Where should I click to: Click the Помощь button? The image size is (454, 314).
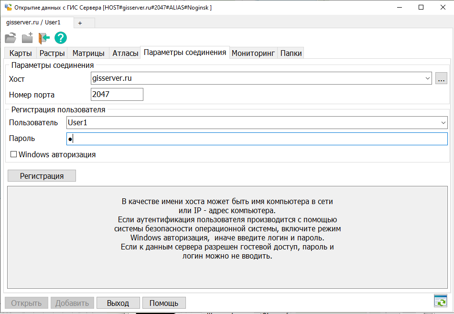coord(164,303)
